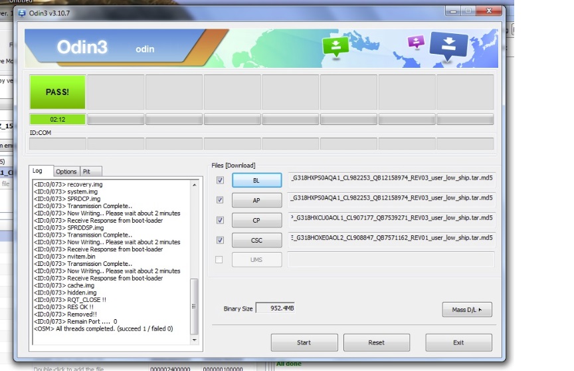Open the Pit tab

[90, 172]
